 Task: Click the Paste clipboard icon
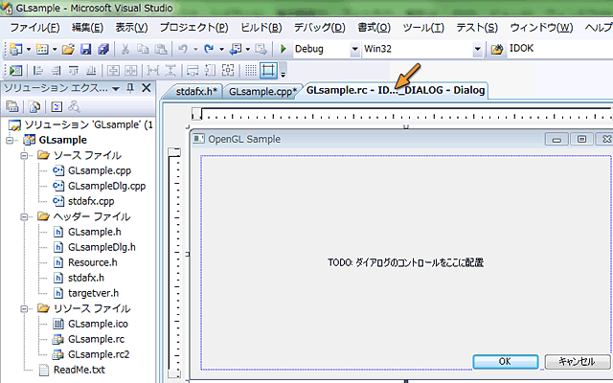coord(161,49)
